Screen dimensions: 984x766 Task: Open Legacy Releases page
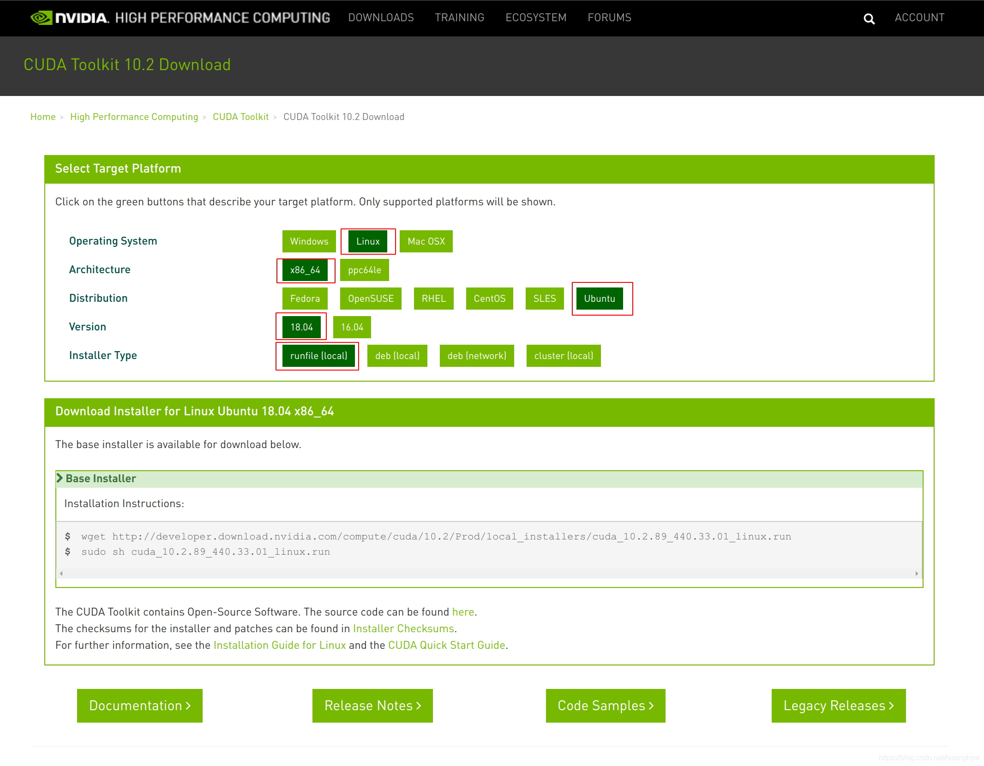838,706
